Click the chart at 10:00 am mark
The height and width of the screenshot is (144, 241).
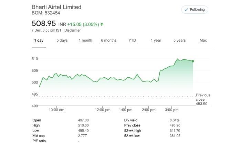(57, 110)
